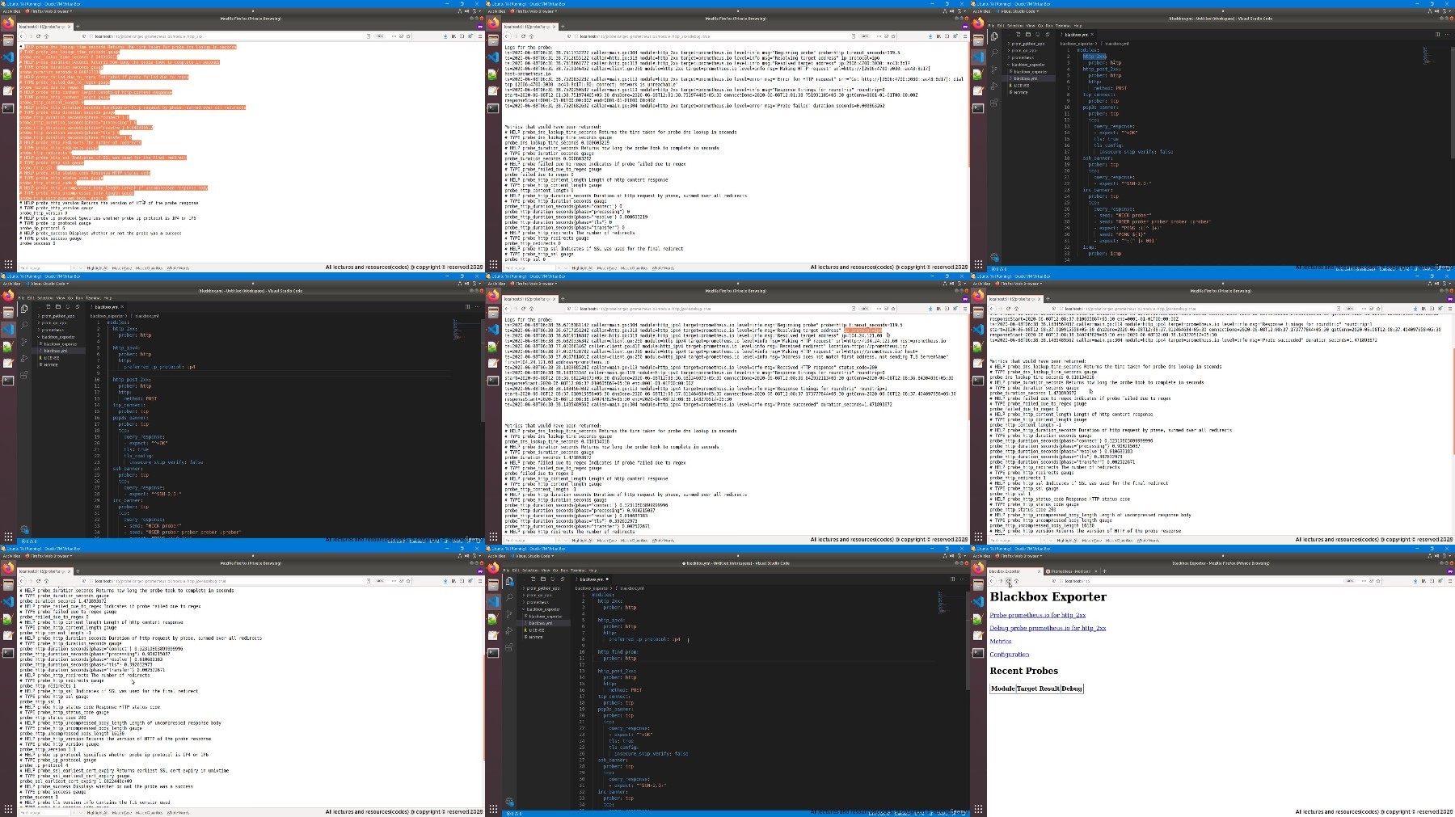Switch to the Prometheus tab beside Blackbox Exporter
This screenshot has width=1455, height=817.
click(x=1070, y=571)
